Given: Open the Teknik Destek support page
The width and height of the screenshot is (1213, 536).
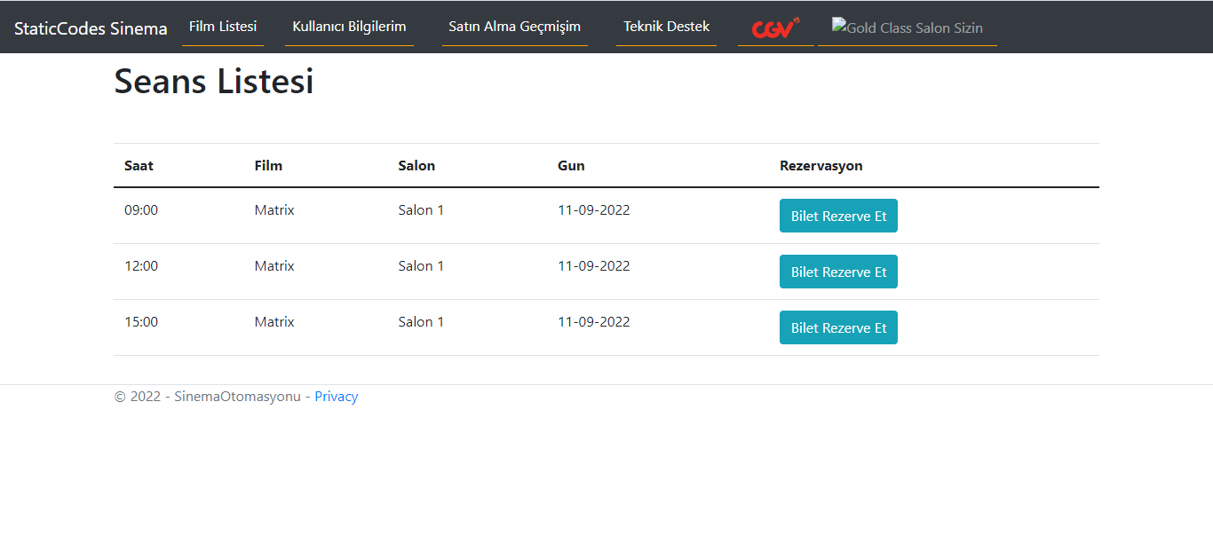Looking at the screenshot, I should coord(666,26).
